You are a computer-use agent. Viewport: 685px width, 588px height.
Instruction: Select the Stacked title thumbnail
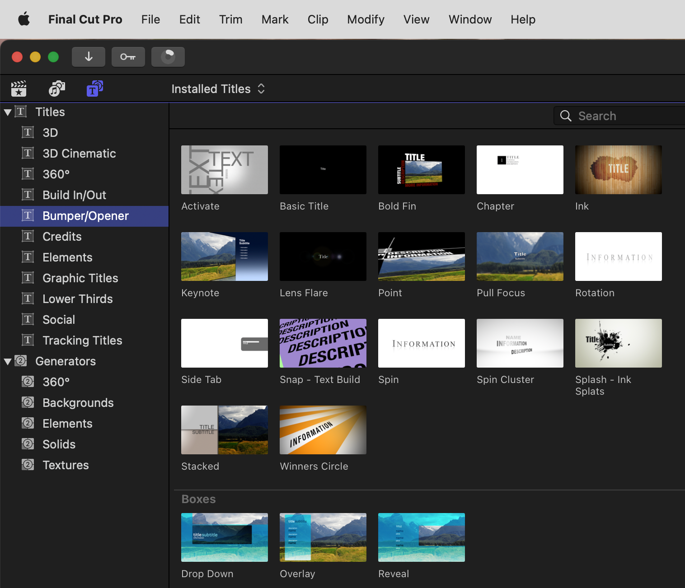[225, 430]
